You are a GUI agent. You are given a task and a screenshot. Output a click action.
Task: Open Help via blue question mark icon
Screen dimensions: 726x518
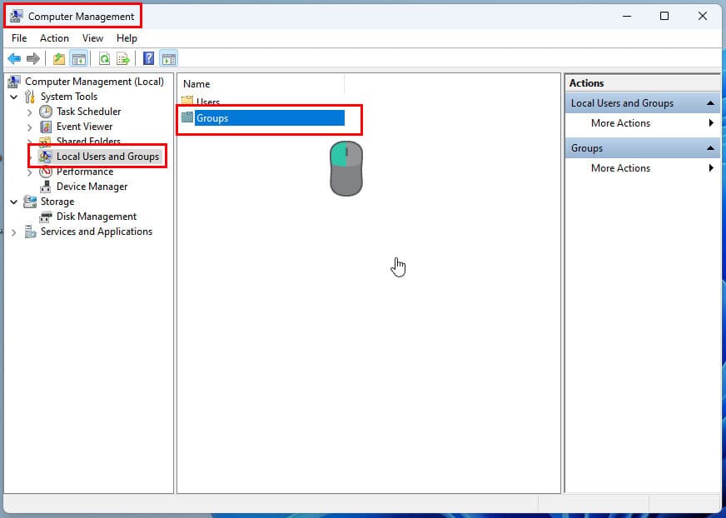click(149, 59)
